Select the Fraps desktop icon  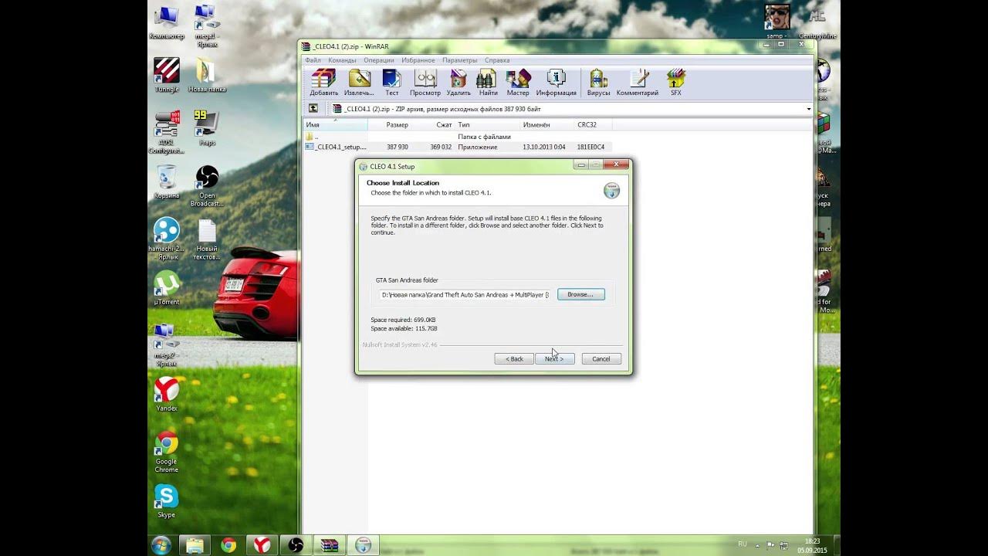(206, 128)
